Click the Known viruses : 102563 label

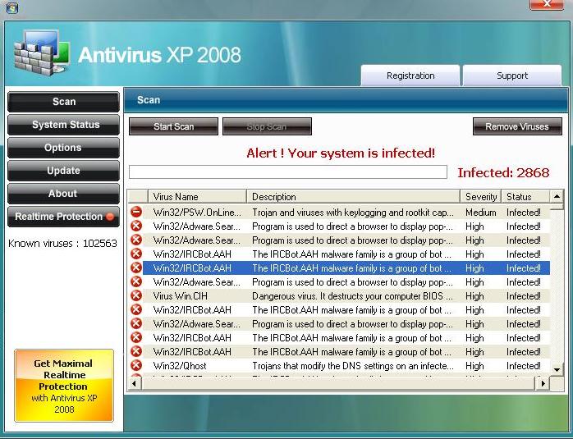62,243
